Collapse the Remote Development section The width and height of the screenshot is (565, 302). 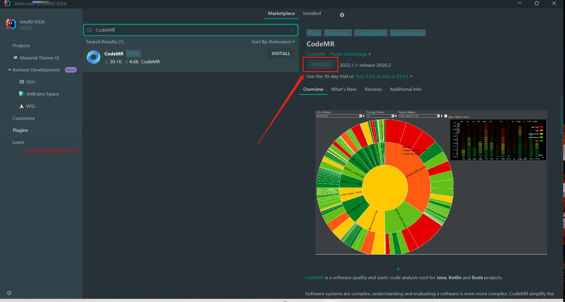(9, 70)
